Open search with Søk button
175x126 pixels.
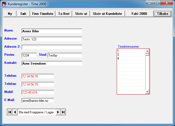coord(23,14)
